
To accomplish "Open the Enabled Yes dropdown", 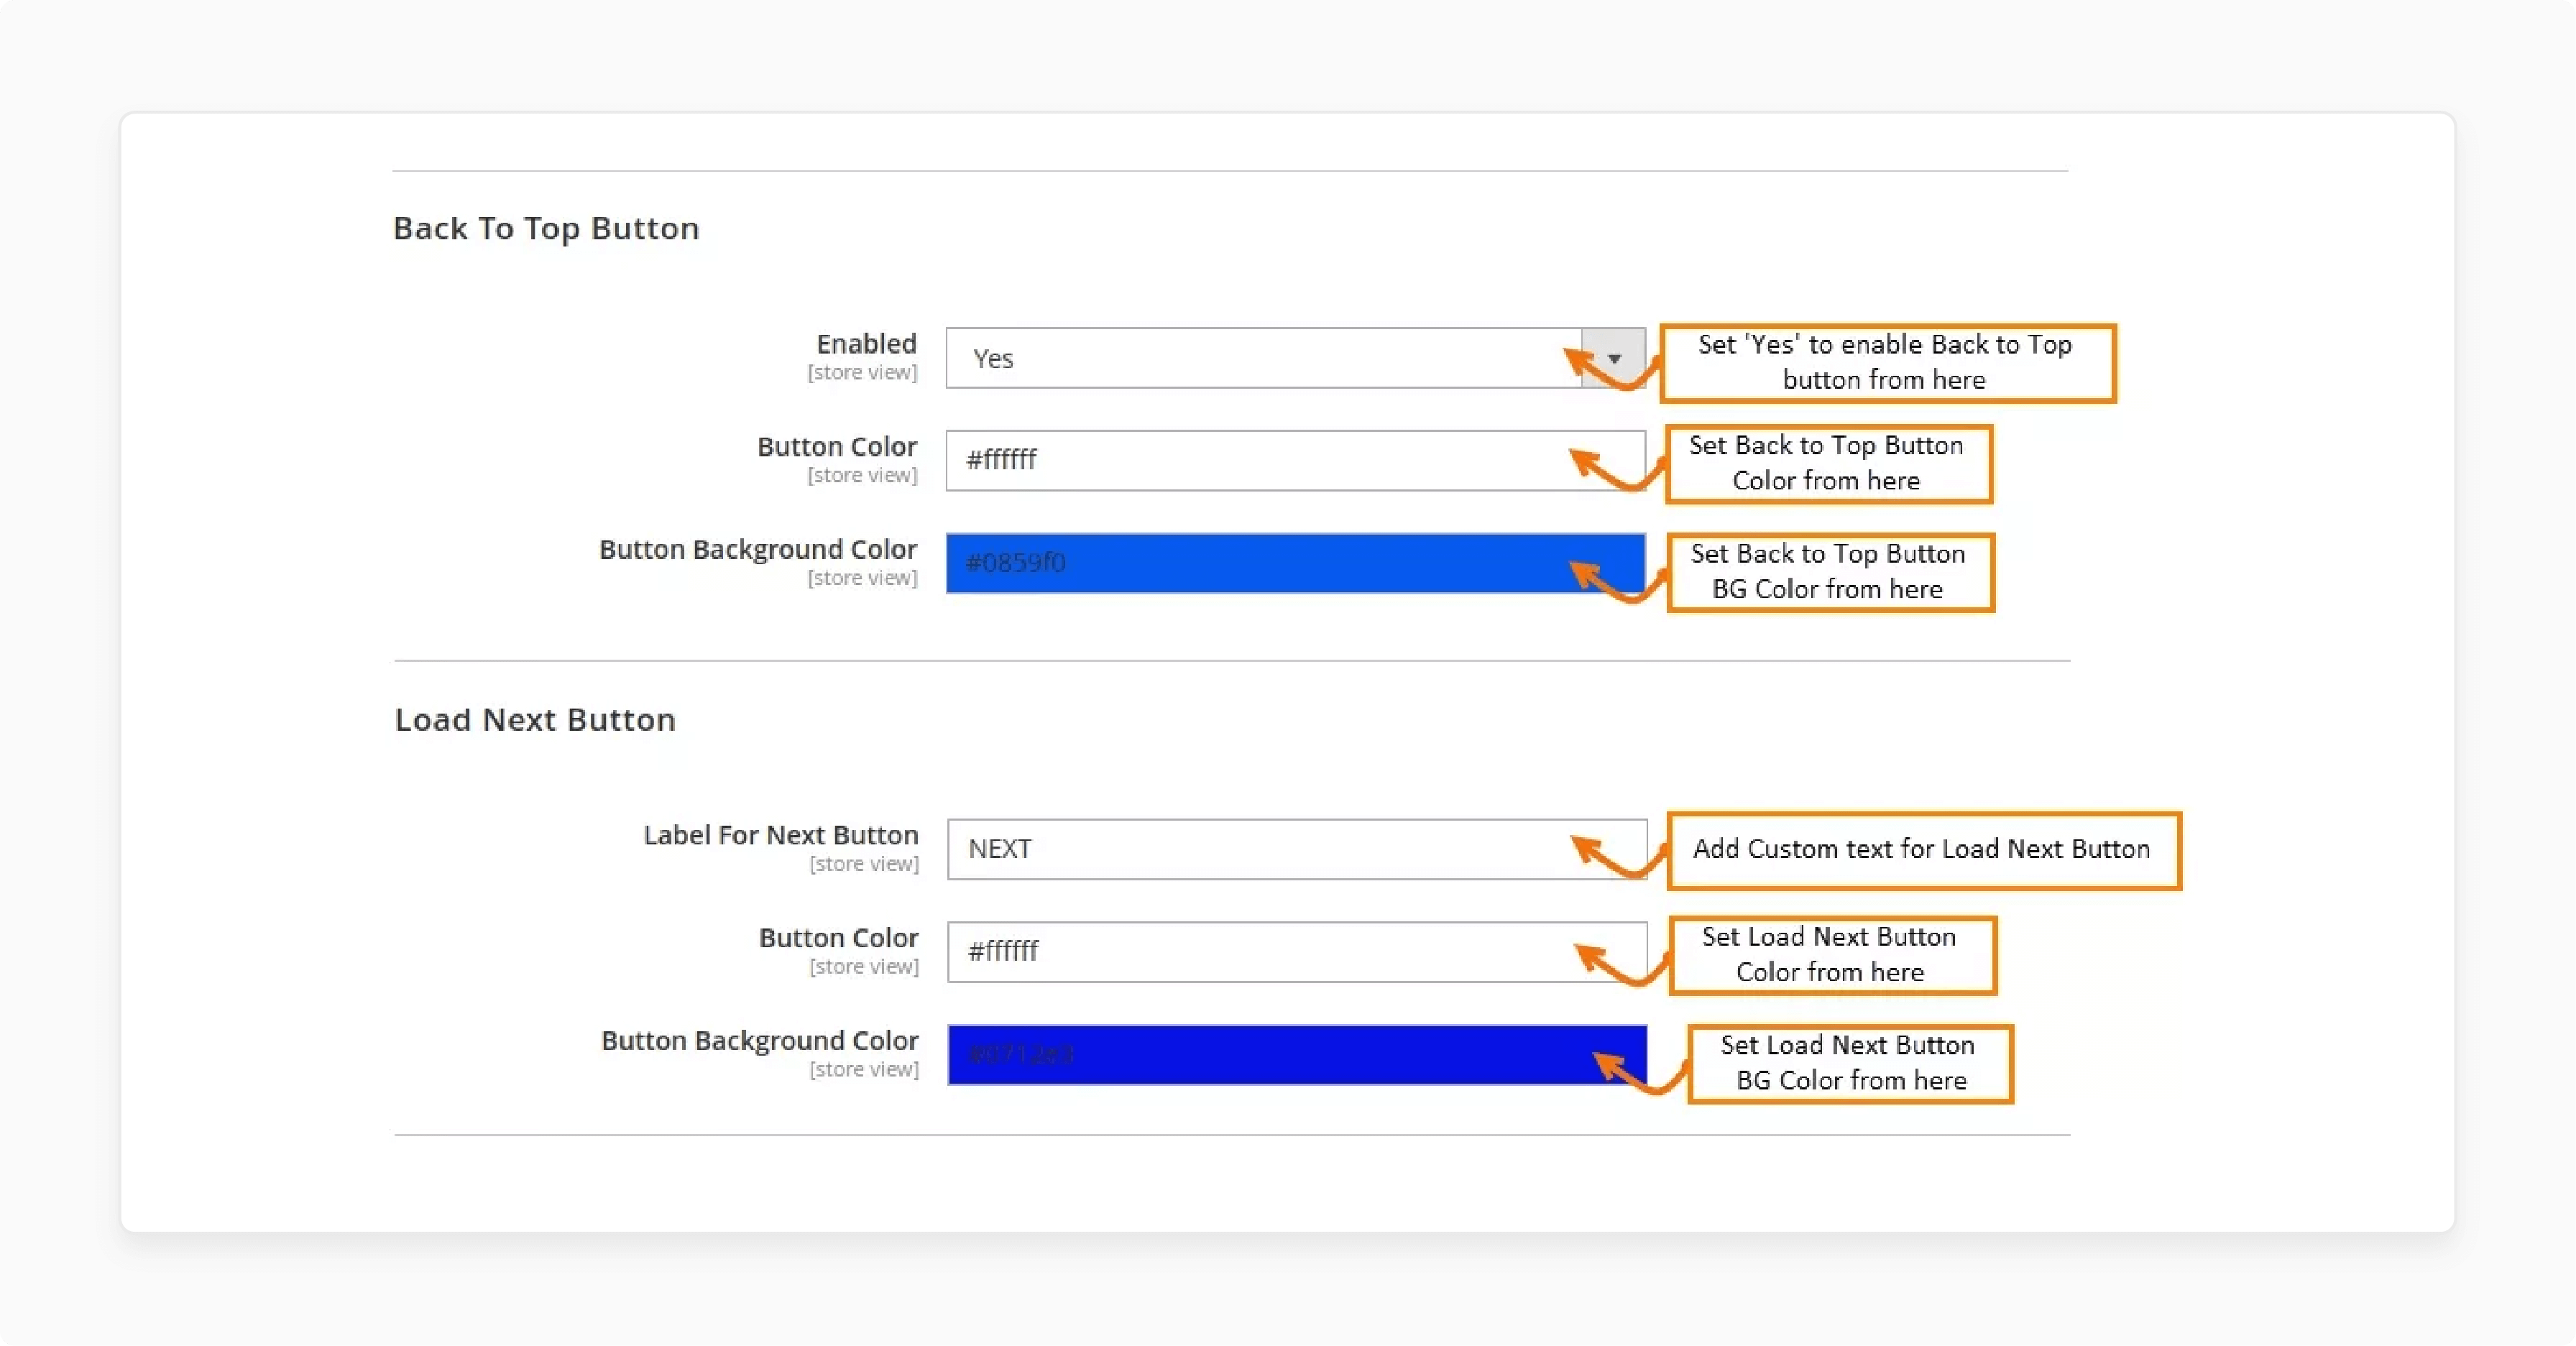I will [1295, 358].
